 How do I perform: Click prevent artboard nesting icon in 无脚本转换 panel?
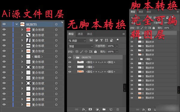click(91, 52)
